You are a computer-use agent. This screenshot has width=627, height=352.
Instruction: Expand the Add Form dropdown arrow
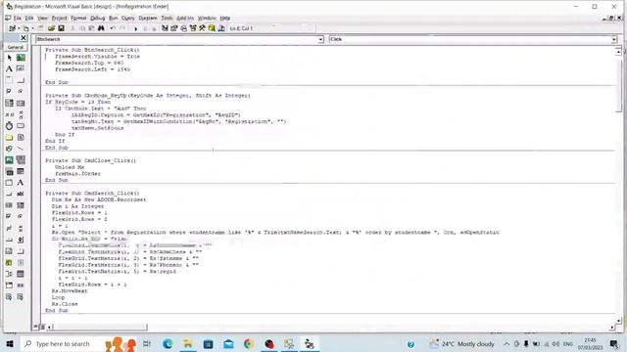pyautogui.click(x=32, y=28)
